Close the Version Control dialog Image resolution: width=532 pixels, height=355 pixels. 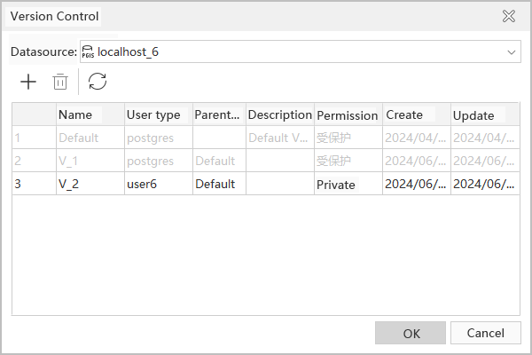(509, 16)
